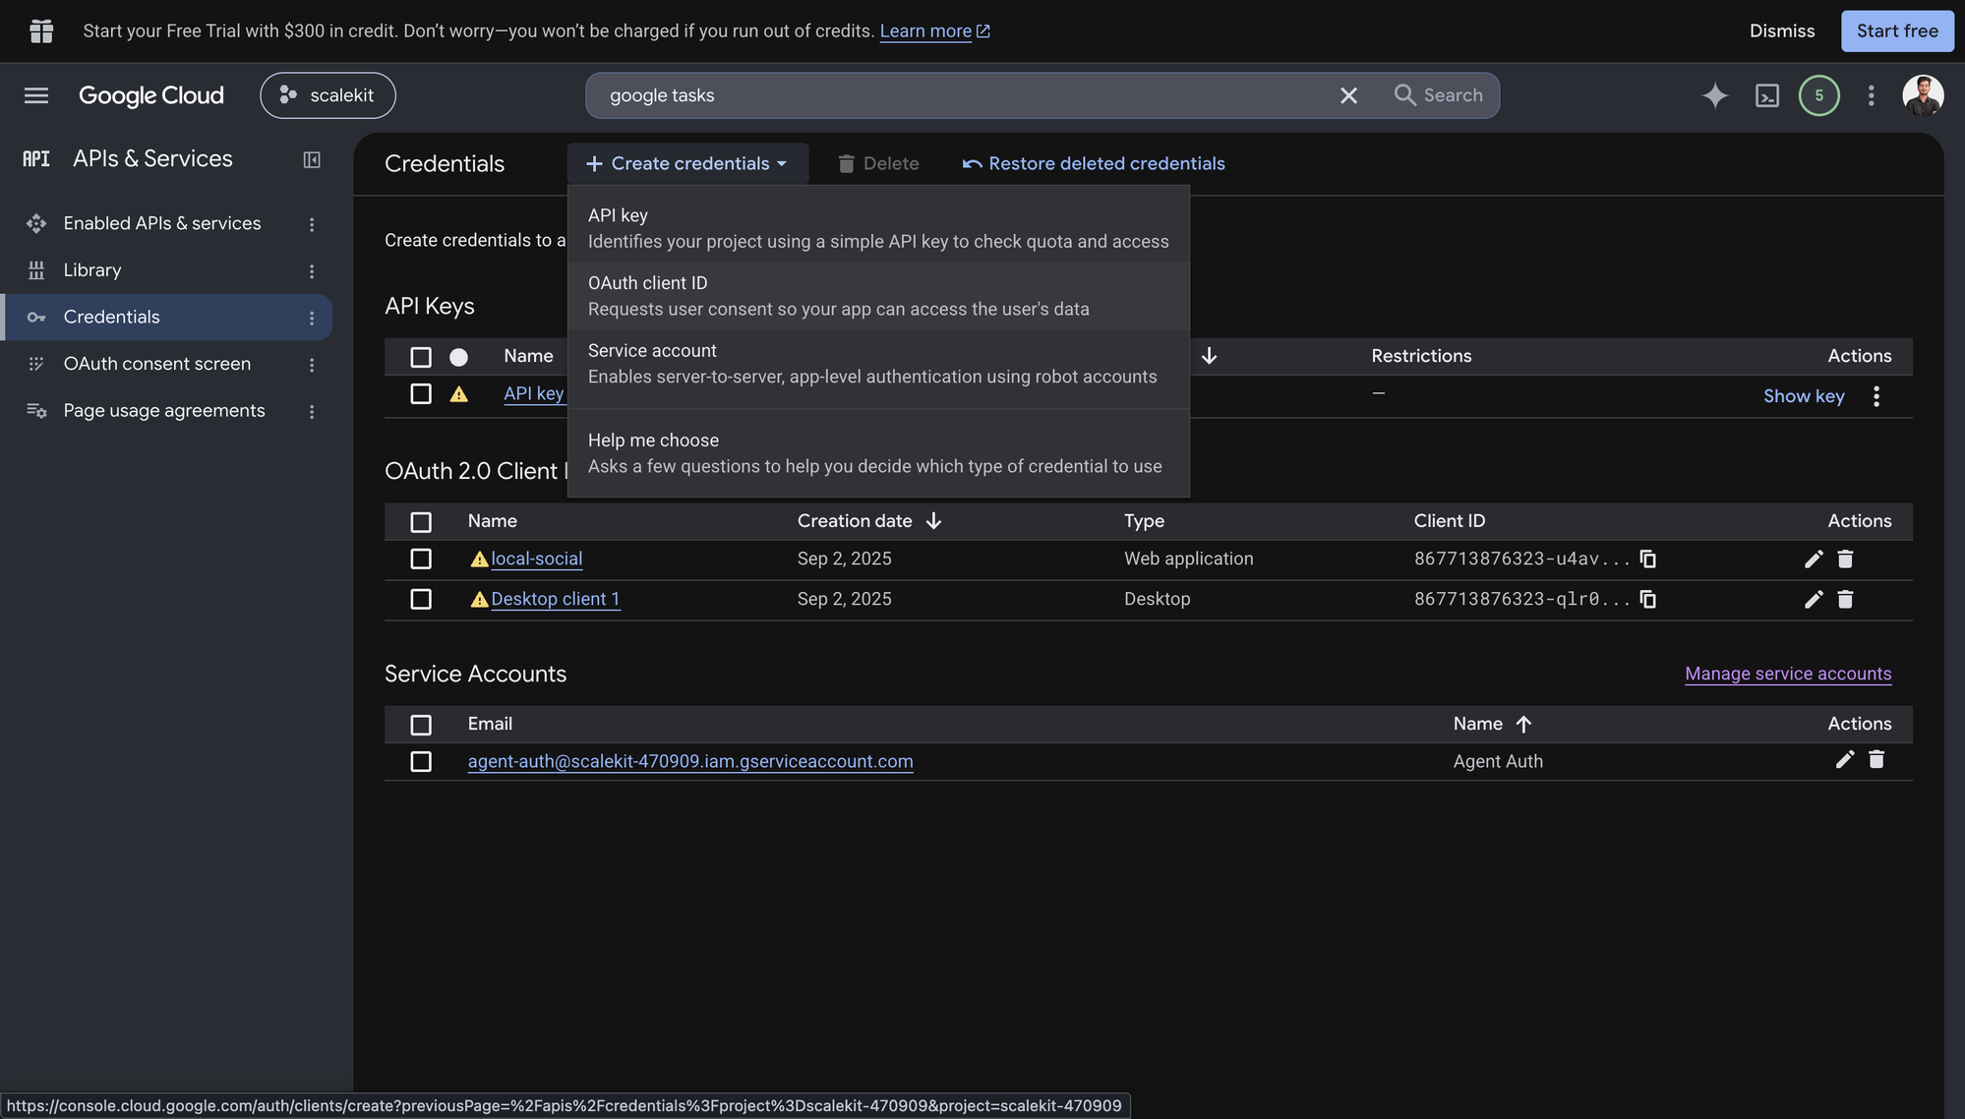The image size is (1965, 1119).
Task: Select all API keys header checkbox
Action: (x=421, y=357)
